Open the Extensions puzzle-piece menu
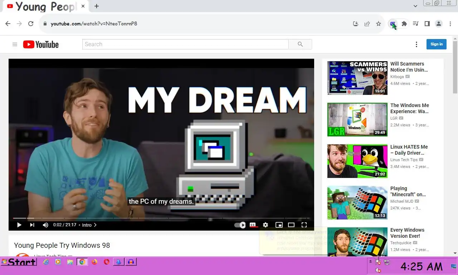The image size is (458, 275). pos(404,24)
